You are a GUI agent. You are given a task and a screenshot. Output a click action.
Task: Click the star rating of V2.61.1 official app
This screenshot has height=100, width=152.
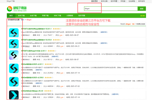point(57,29)
